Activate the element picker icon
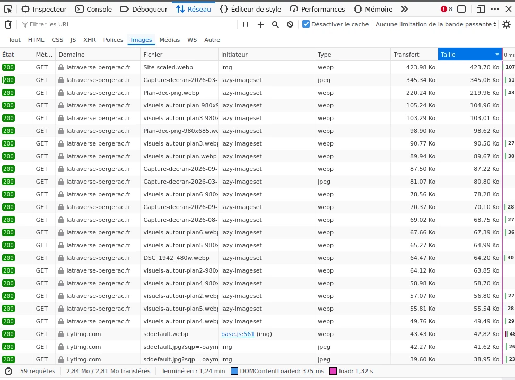This screenshot has width=515, height=380. (x=8, y=9)
